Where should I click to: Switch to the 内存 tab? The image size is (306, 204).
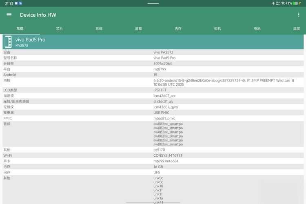tap(178, 29)
